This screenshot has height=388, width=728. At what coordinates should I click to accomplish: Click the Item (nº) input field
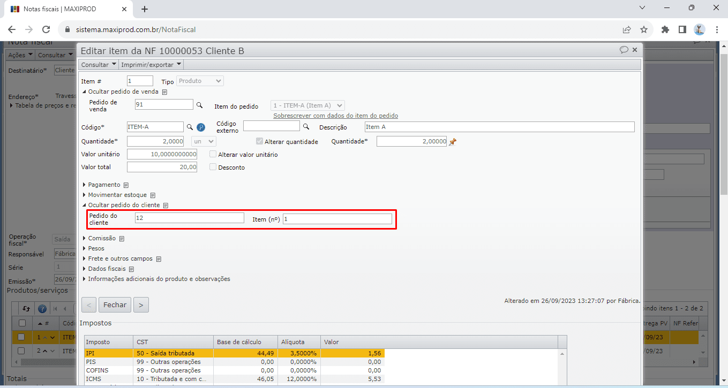[337, 219]
